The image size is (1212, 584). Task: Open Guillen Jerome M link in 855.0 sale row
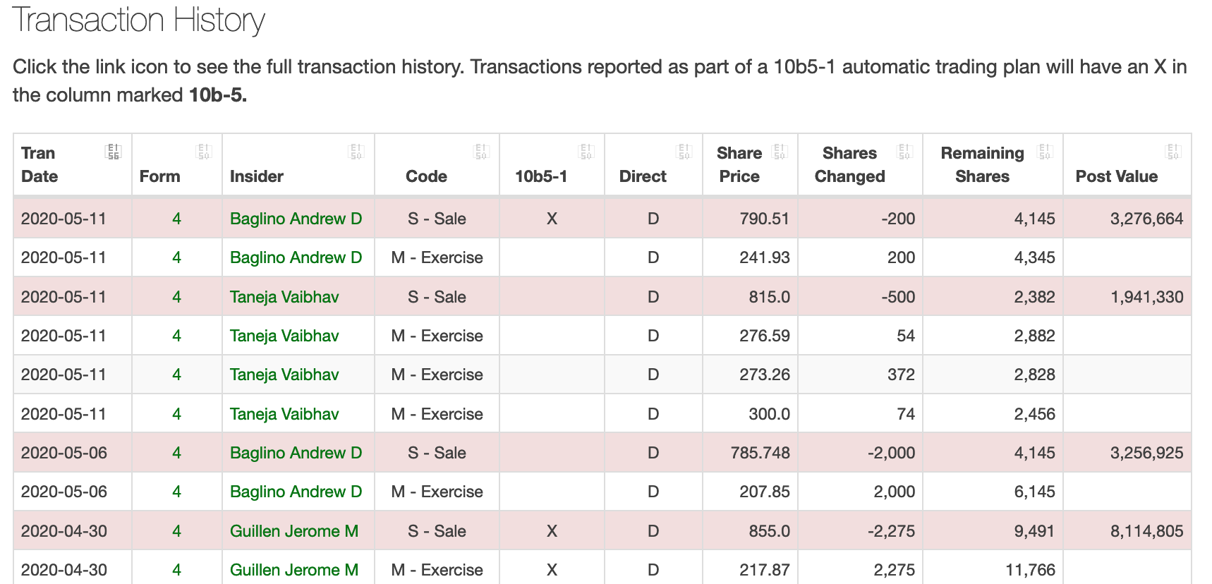tap(294, 531)
